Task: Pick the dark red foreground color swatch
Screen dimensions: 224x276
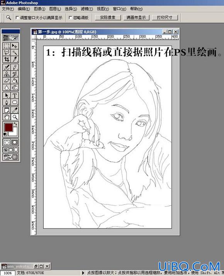Action: coord(8,127)
